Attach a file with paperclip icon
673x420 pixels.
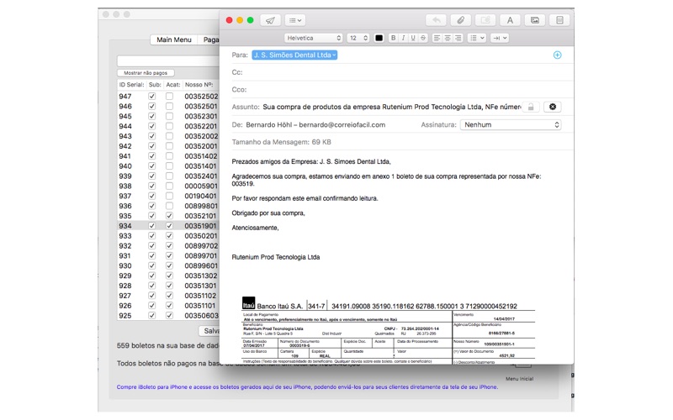(x=460, y=20)
